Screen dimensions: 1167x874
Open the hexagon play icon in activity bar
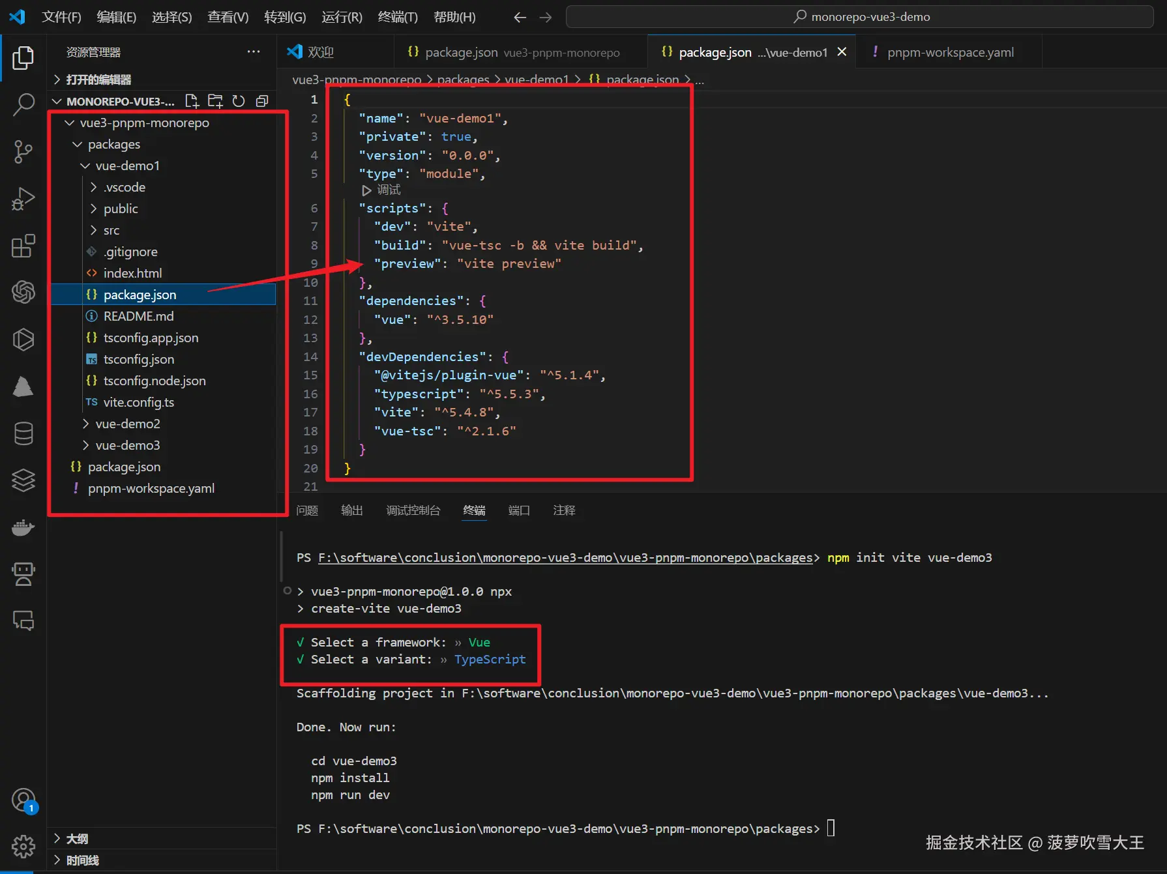pos(23,340)
